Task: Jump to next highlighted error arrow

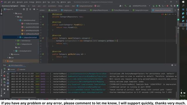Action: click(x=175, y=14)
